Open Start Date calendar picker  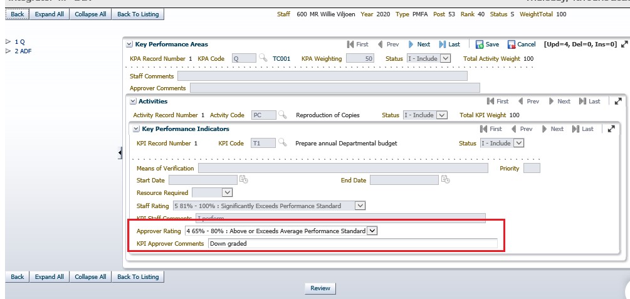click(x=244, y=180)
